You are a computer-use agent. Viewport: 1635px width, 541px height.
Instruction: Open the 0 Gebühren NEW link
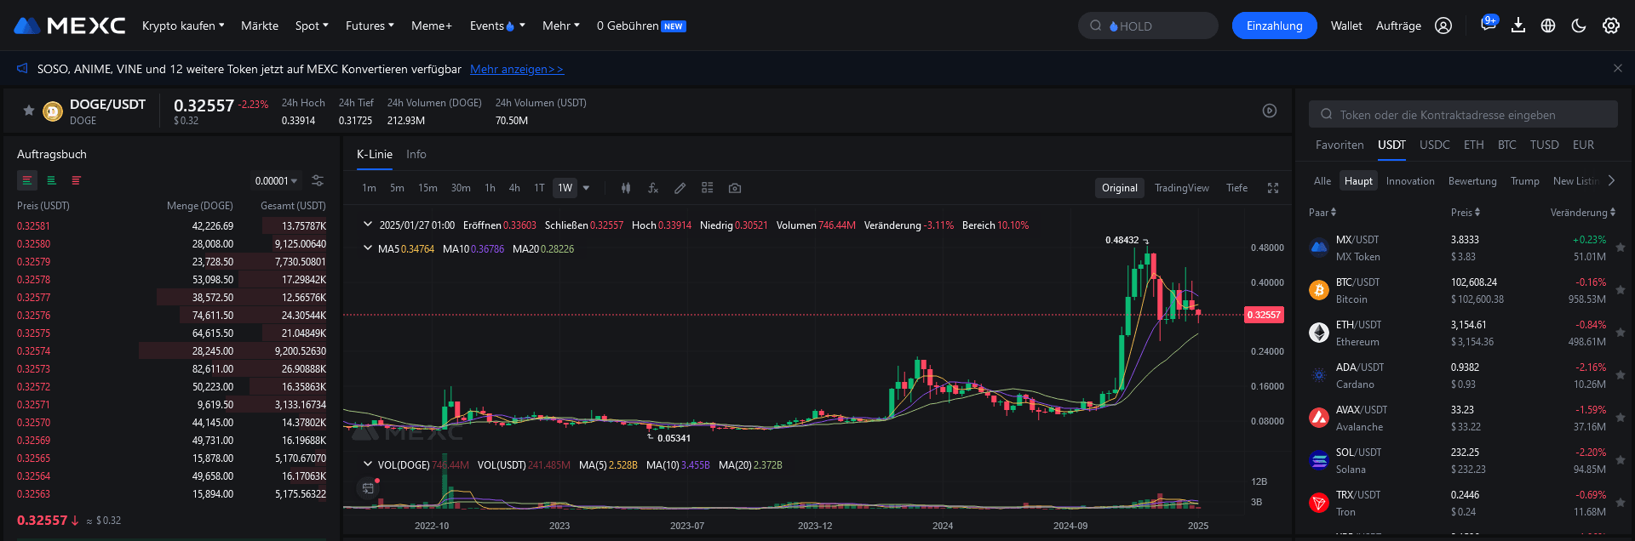pyautogui.click(x=641, y=26)
